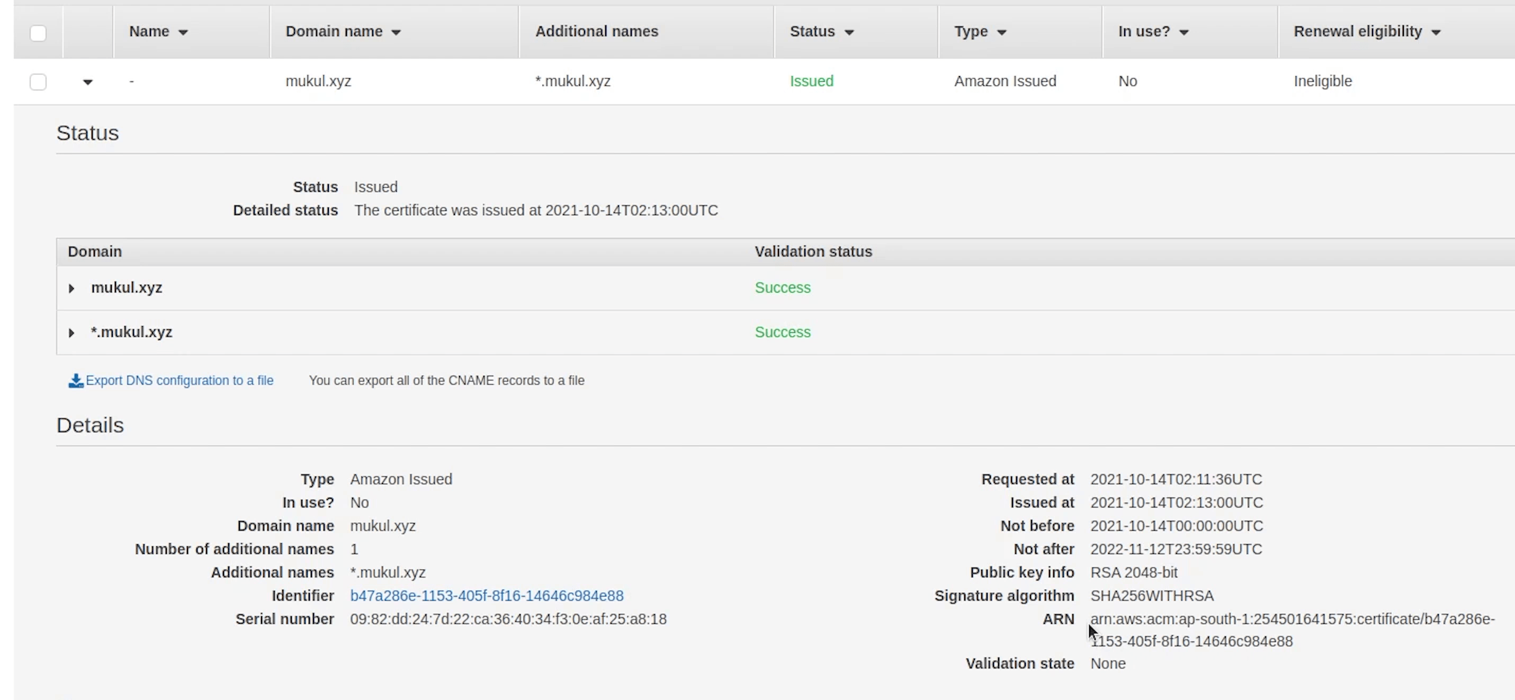Click the ARN value text
The image size is (1515, 700).
click(1292, 620)
